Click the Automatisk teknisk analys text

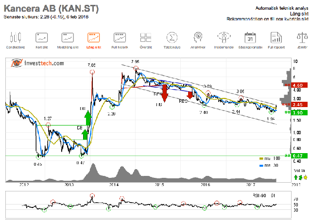[x=282, y=8]
